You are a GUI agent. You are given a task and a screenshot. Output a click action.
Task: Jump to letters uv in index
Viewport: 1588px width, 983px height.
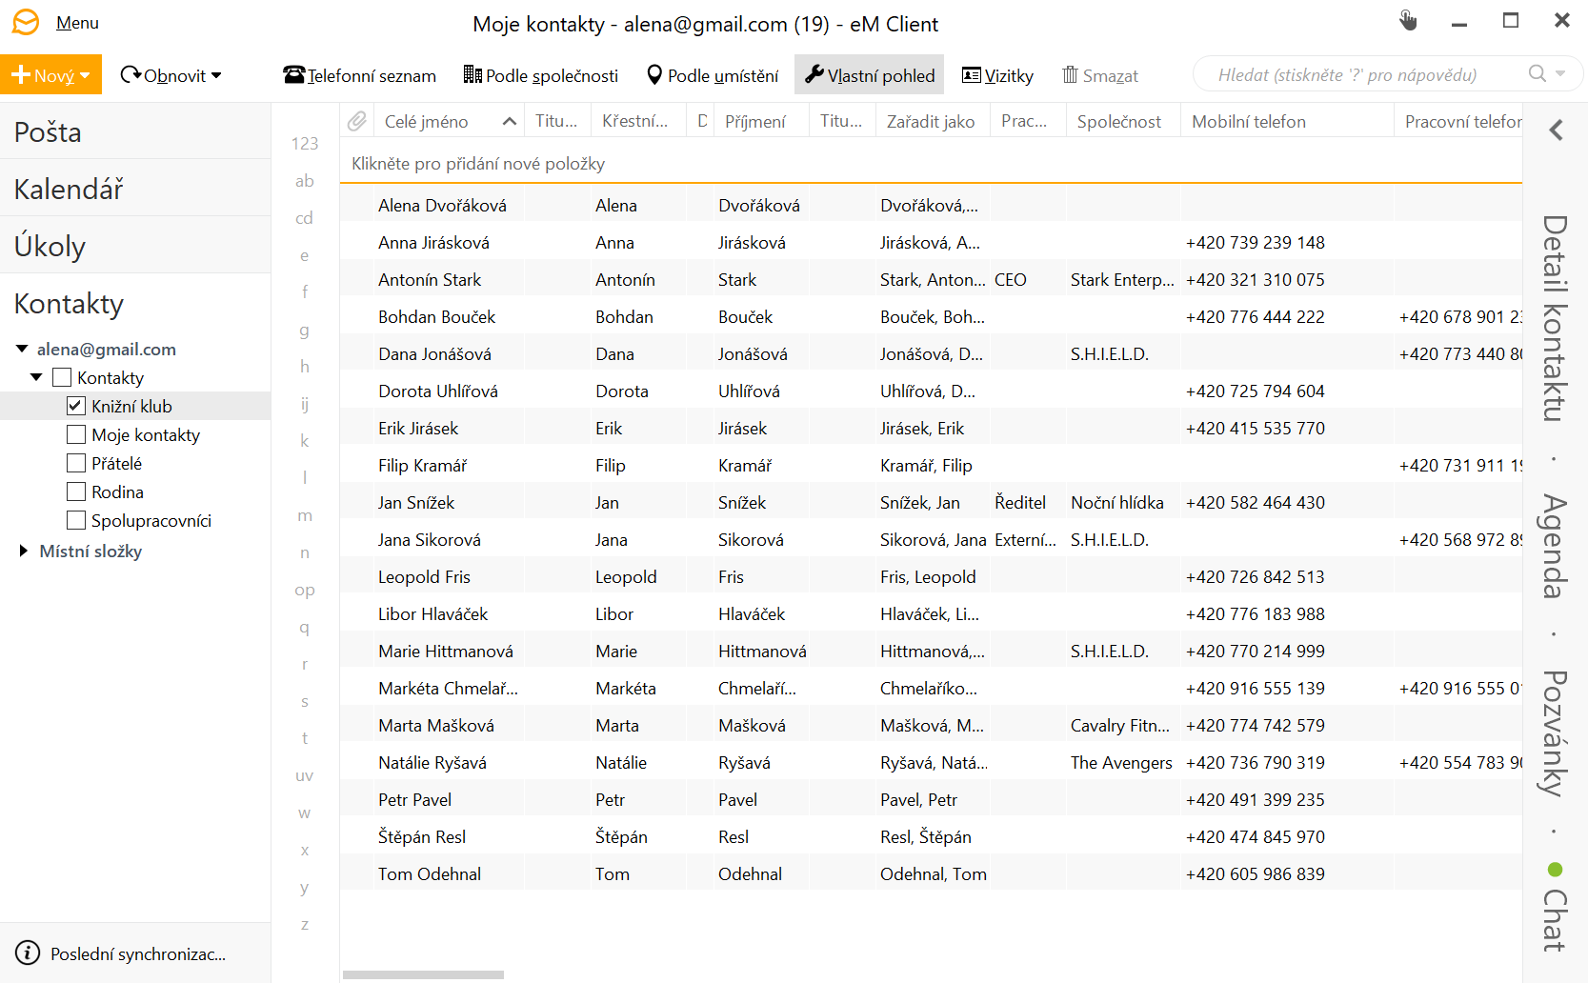click(305, 775)
